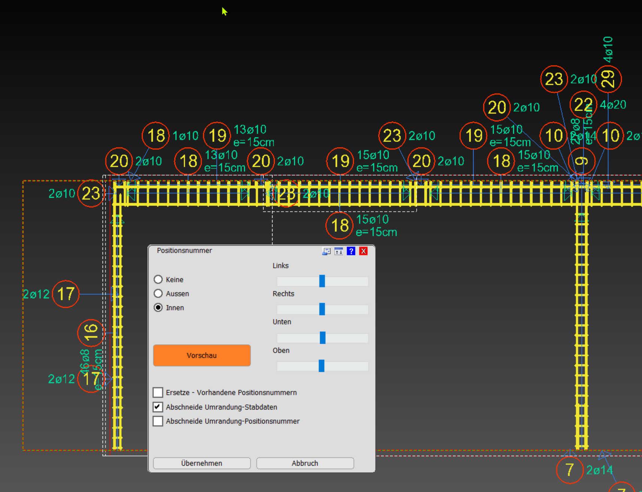Apply settings with Übernehmen
Screen dimensions: 642x492
click(202, 463)
